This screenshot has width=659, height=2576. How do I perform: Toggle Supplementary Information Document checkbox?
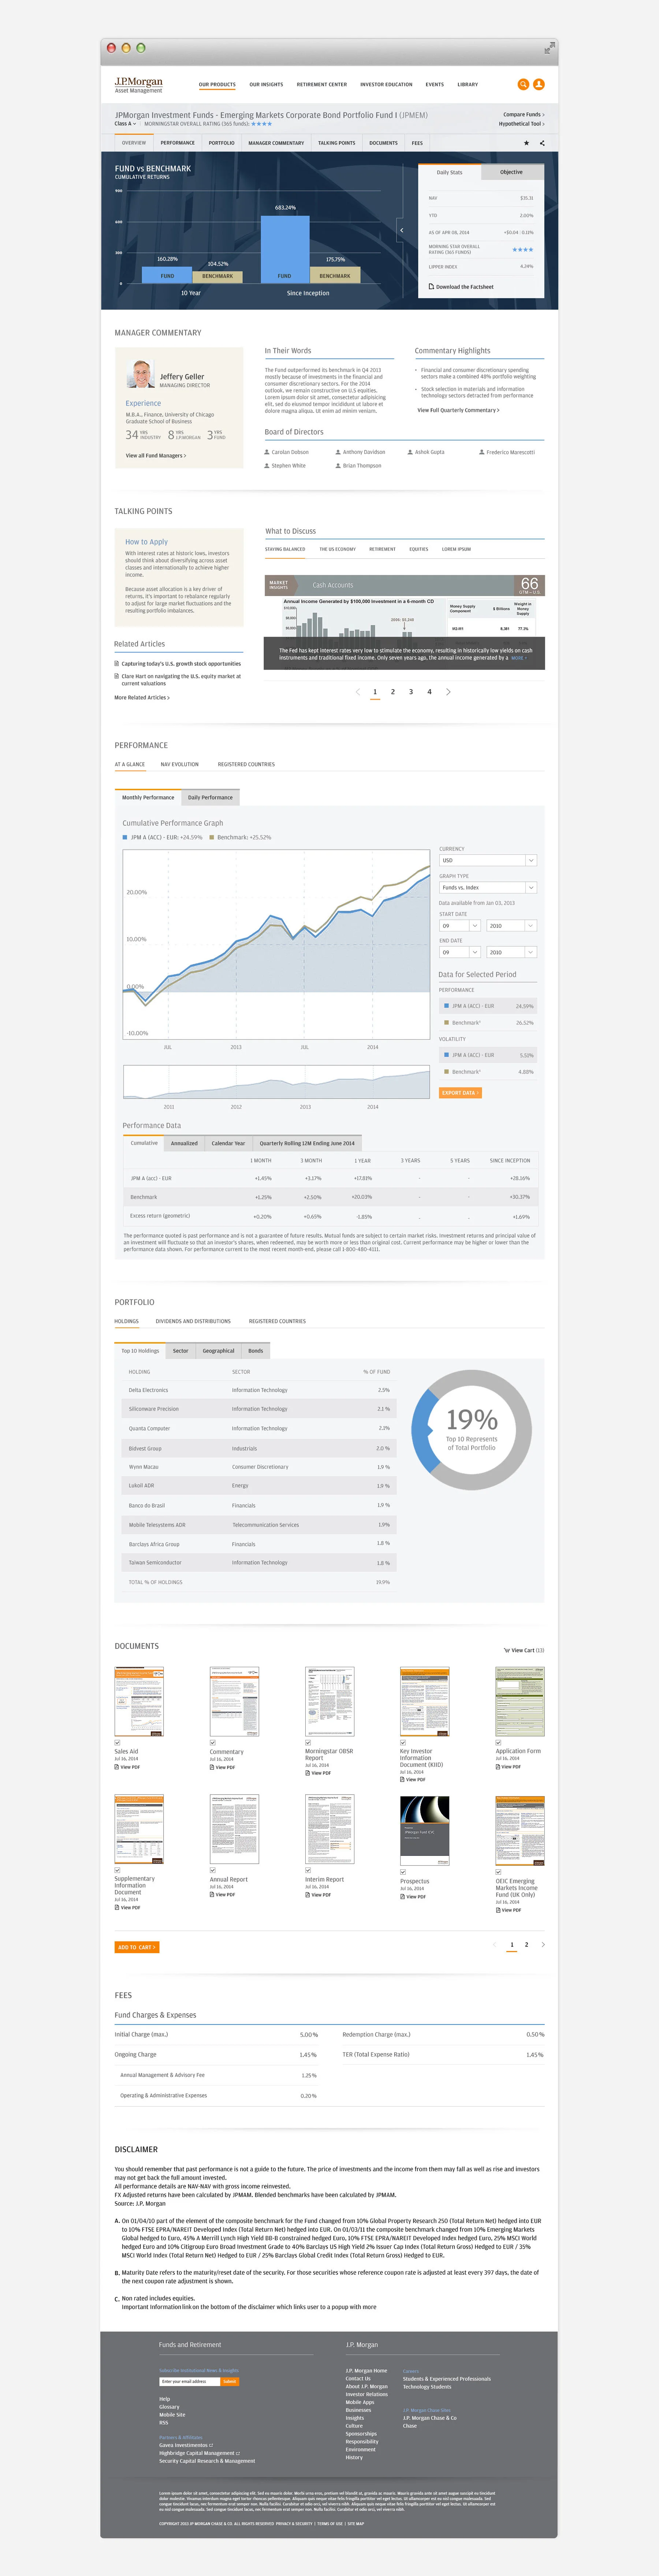pos(117,1870)
